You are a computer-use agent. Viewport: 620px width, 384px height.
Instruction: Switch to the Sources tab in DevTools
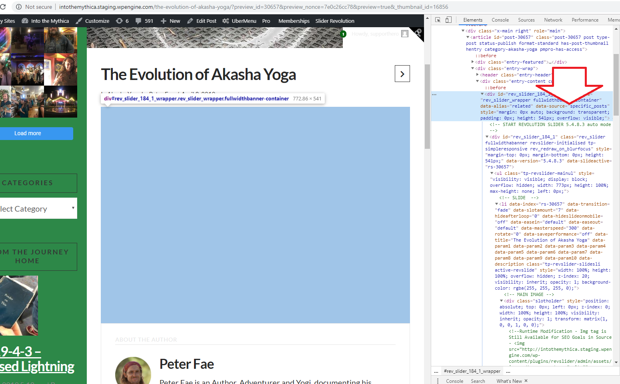coord(526,20)
